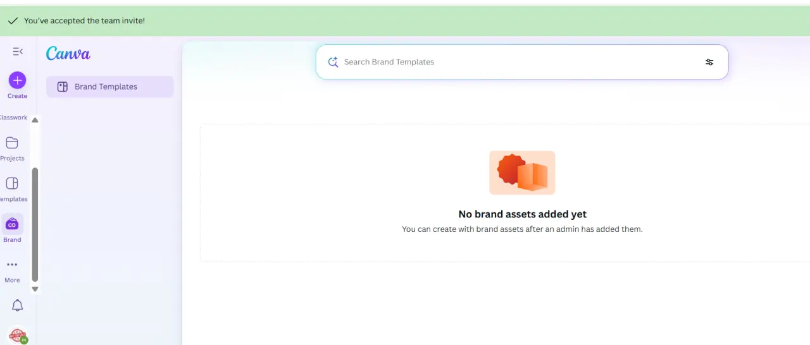
Task: Click the Canva logo
Action: coord(68,54)
